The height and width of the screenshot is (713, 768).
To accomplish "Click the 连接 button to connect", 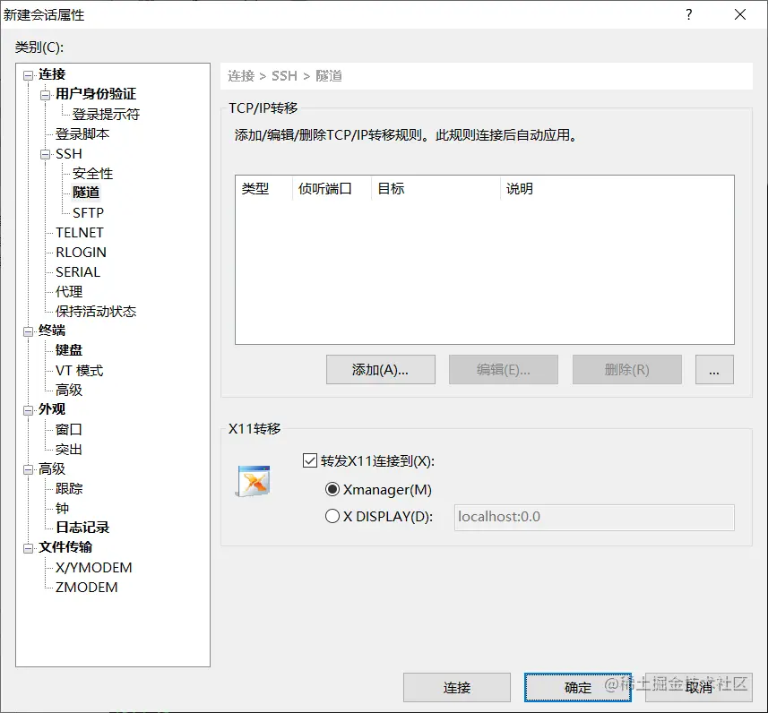I will point(457,687).
